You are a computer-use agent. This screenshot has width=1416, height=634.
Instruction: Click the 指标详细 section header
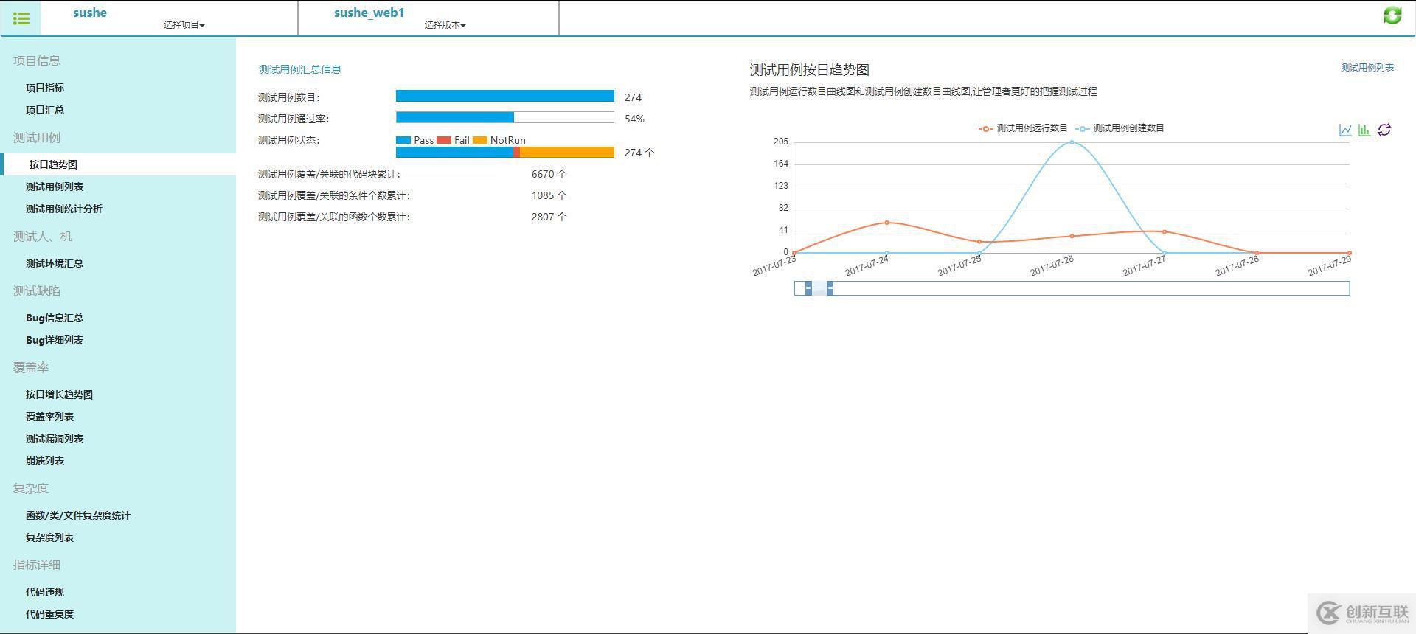coord(37,565)
